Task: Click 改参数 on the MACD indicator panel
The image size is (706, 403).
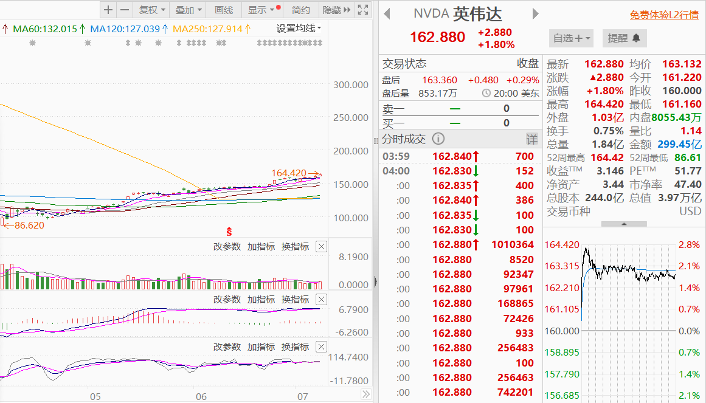Action: (227, 300)
